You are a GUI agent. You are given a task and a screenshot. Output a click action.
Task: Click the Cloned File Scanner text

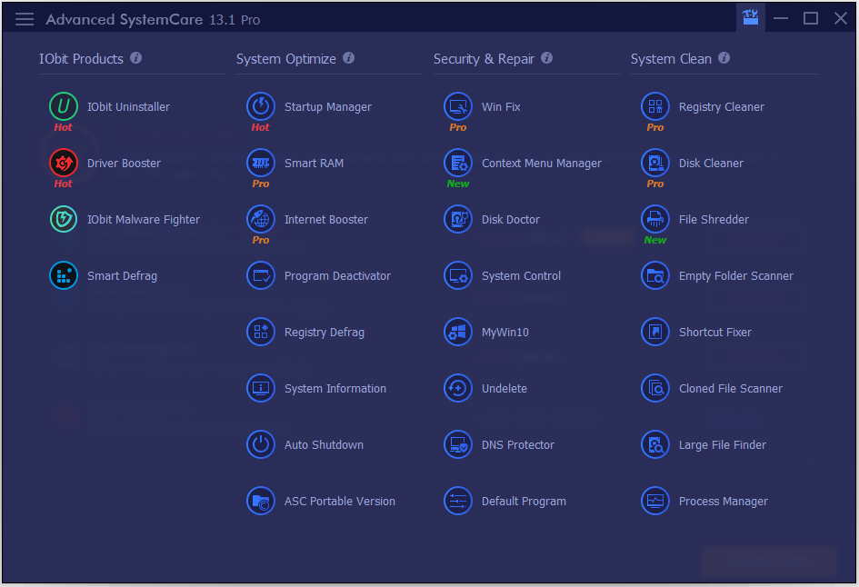click(x=730, y=389)
